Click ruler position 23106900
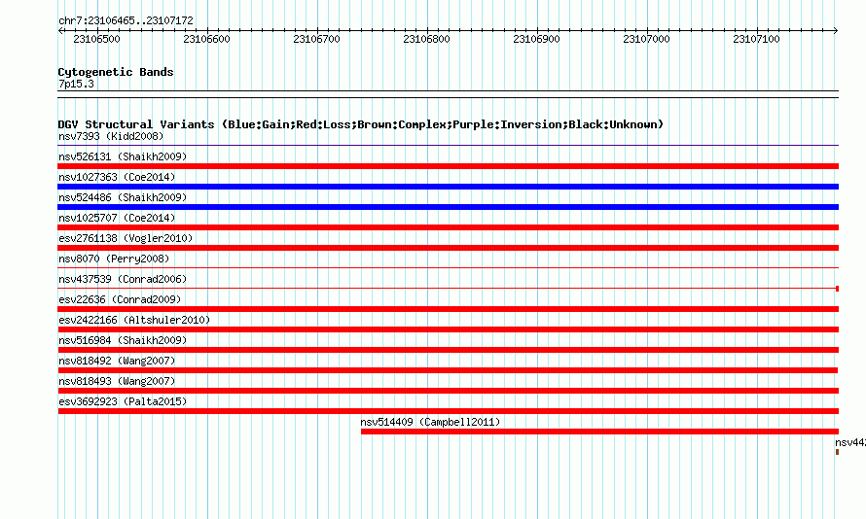Viewport: 866px width, 519px height. coord(536,39)
